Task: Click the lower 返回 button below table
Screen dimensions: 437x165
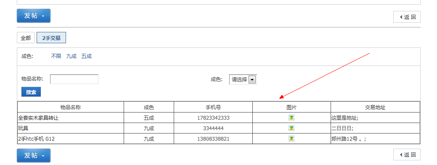Action: (x=407, y=155)
